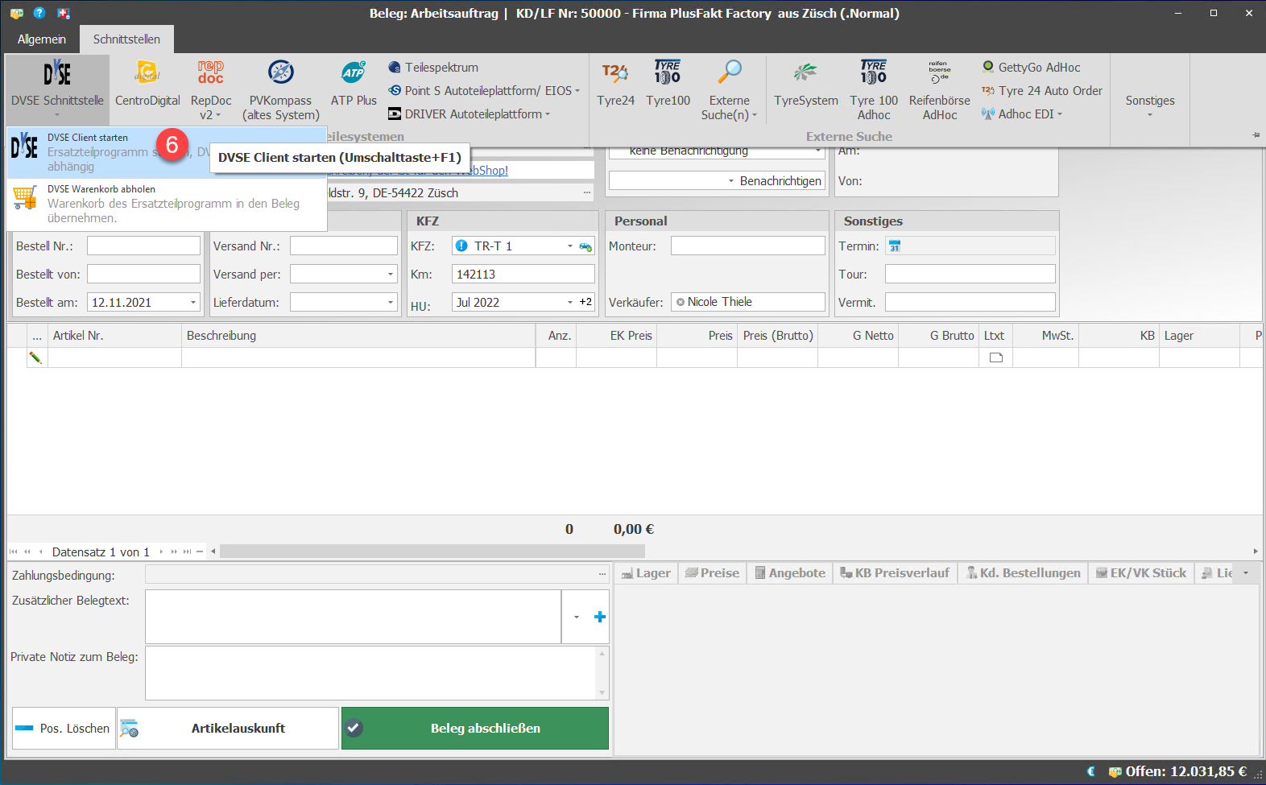This screenshot has height=785, width=1266.
Task: Open KB Preisverlauf tab
Action: tap(895, 573)
